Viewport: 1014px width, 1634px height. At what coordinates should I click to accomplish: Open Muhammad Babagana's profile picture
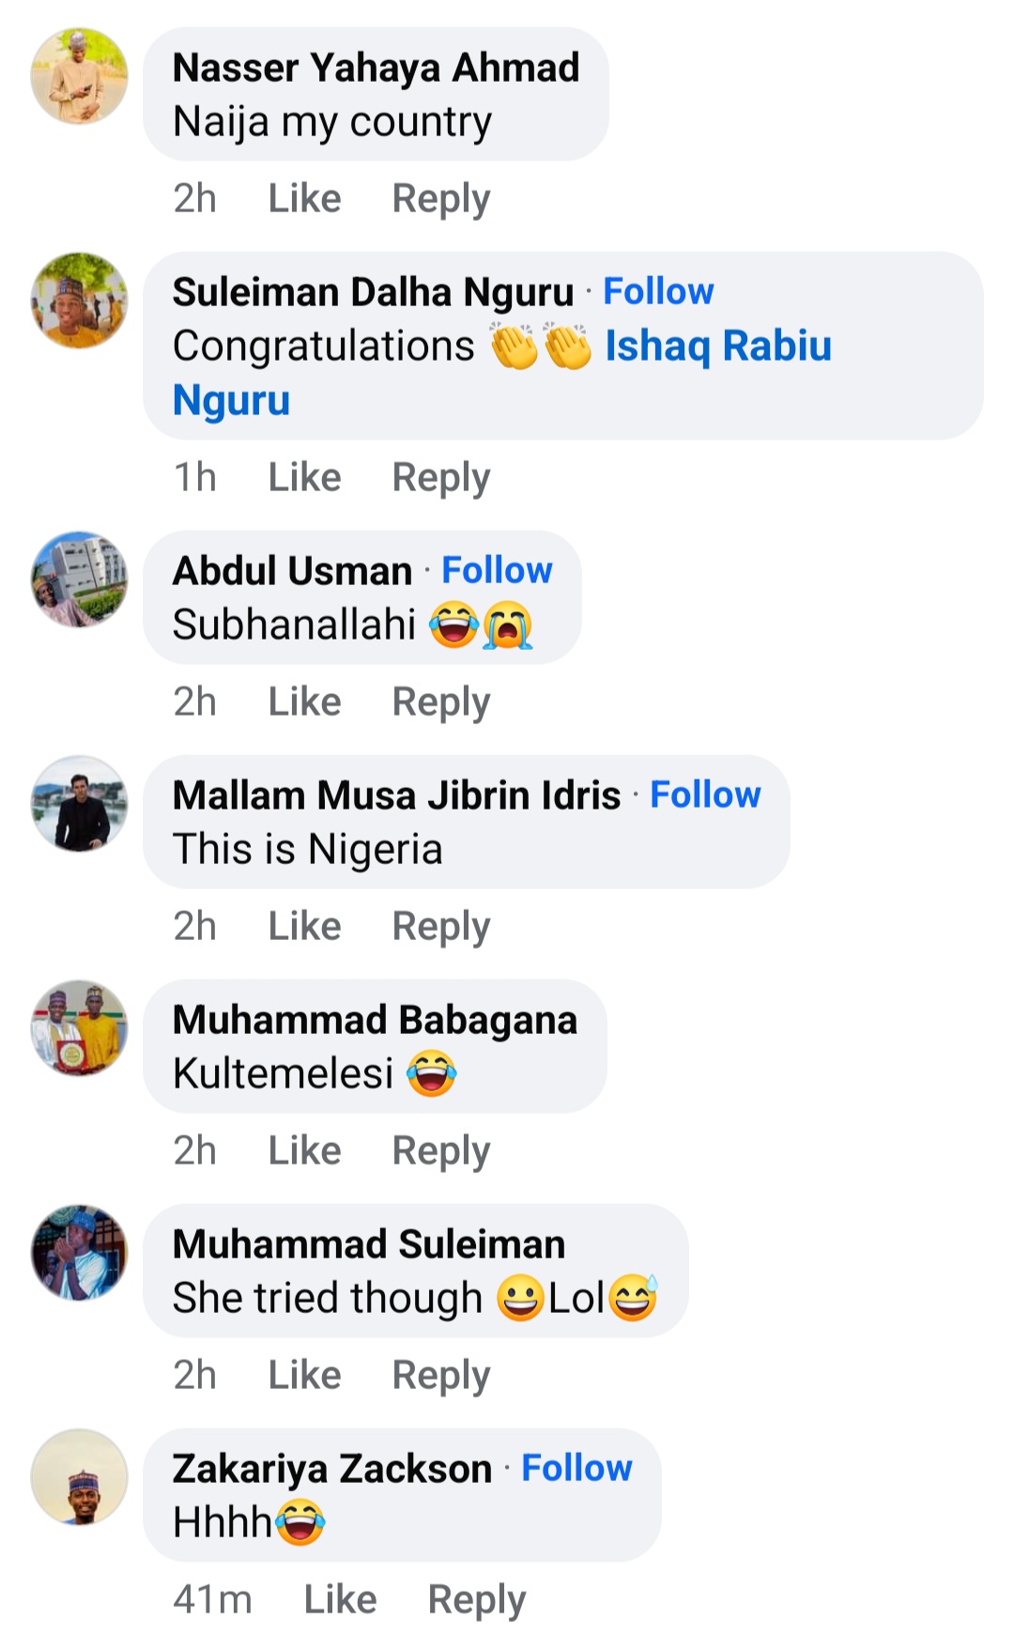(x=80, y=1028)
